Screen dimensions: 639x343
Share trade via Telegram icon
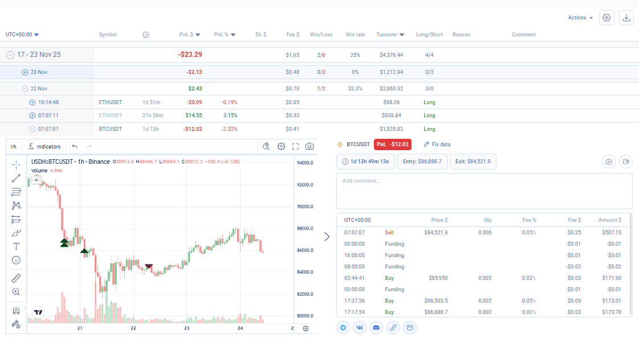click(343, 328)
